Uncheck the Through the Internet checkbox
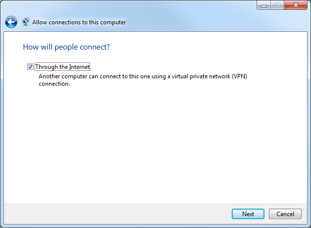Image resolution: width=311 pixels, height=228 pixels. pos(30,67)
